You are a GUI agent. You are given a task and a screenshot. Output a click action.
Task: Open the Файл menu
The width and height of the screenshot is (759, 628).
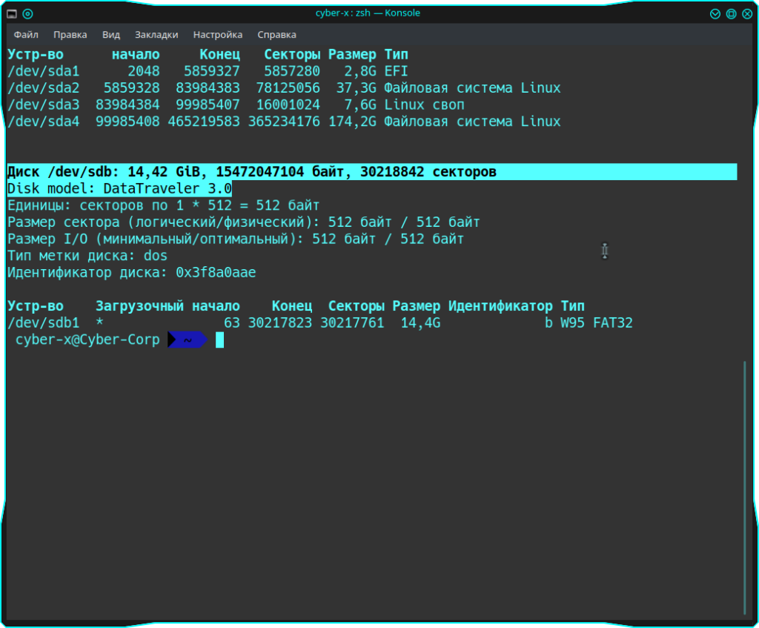pos(26,35)
